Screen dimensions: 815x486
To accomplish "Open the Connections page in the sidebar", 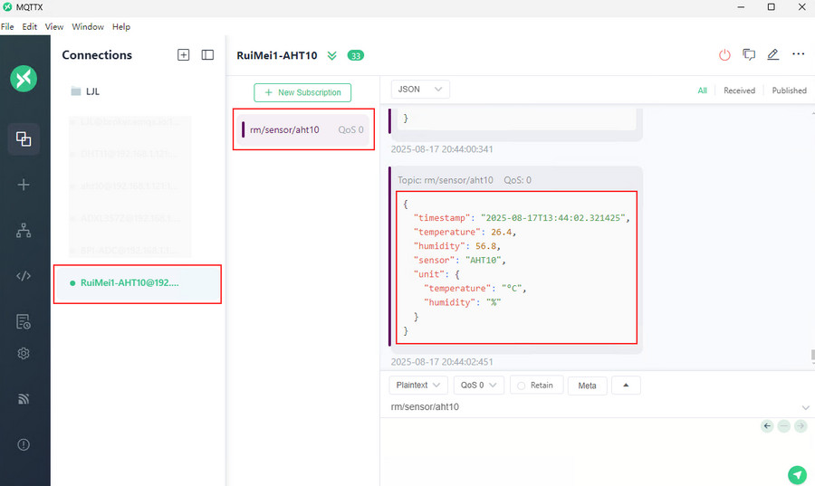I will pyautogui.click(x=24, y=138).
